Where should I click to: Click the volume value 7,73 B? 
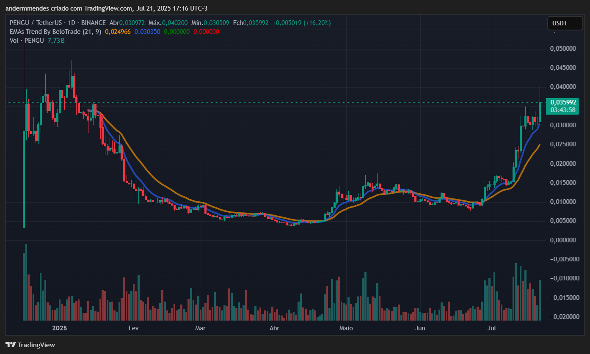tap(56, 41)
